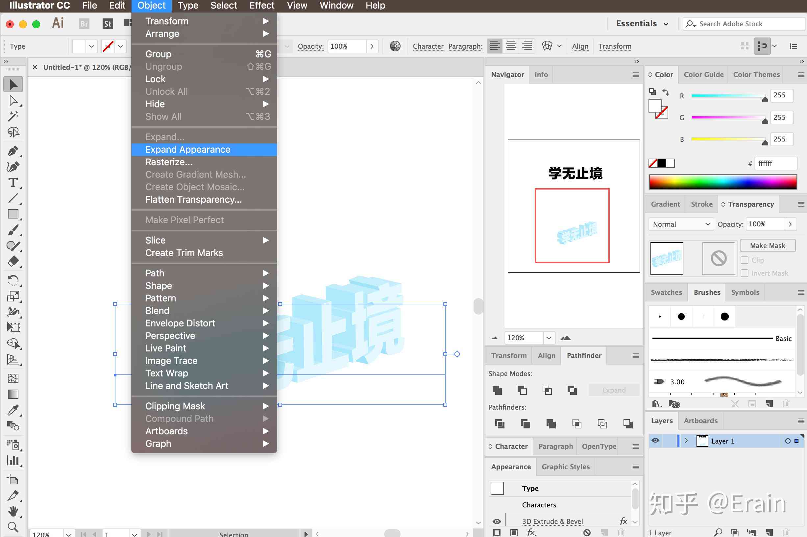Select the Type tool in toolbar

(x=13, y=183)
